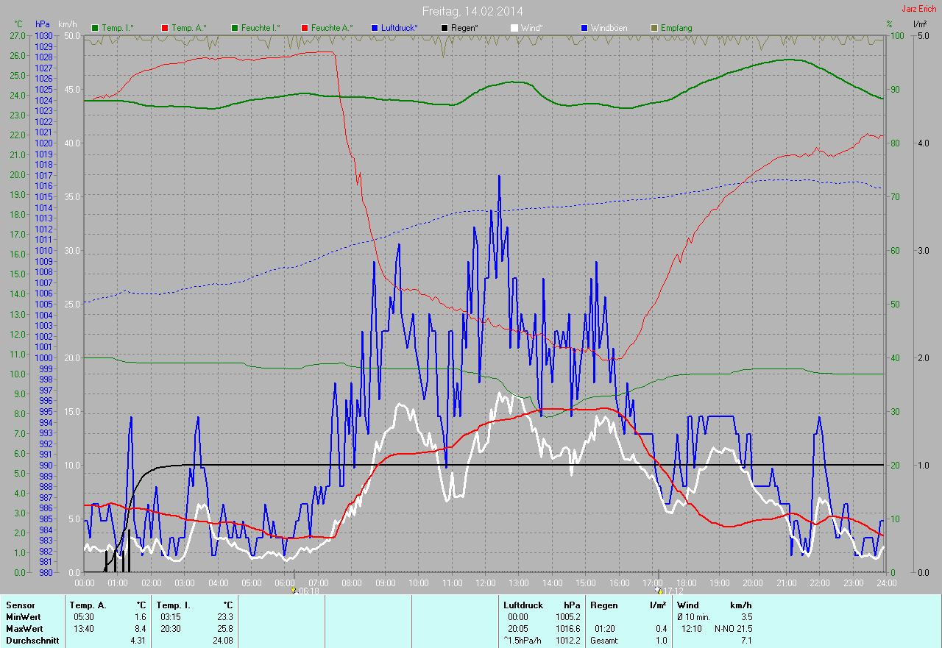This screenshot has height=648, width=942.
Task: Click the 'Temp. A.' table column header
Action: pos(88,605)
